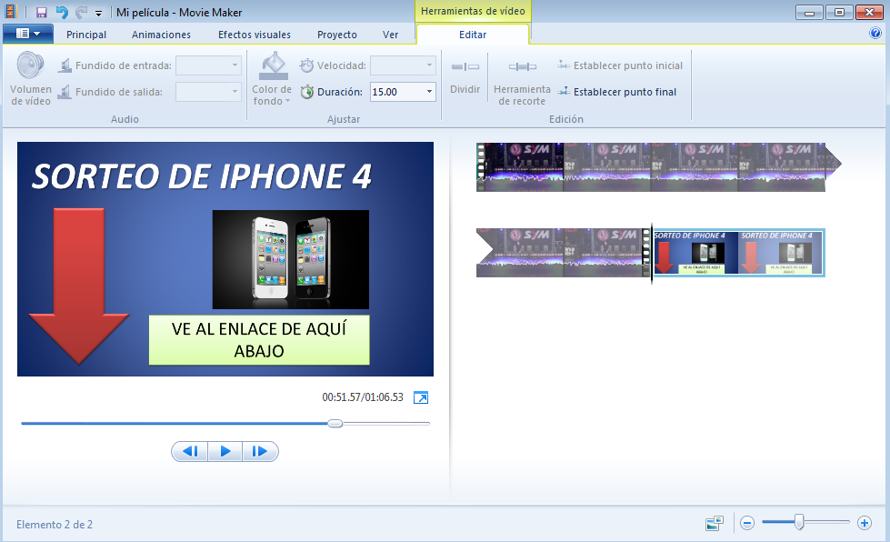
Task: Play the movie preview
Action: [225, 451]
